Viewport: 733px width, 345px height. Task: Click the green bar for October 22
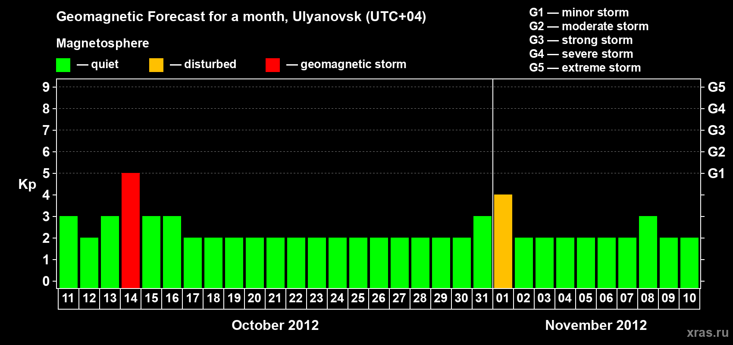pyautogui.click(x=296, y=263)
